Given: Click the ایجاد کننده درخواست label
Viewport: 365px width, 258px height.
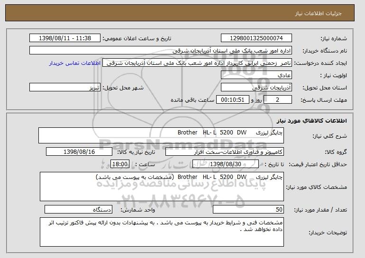Looking at the screenshot, I should click(320, 63).
